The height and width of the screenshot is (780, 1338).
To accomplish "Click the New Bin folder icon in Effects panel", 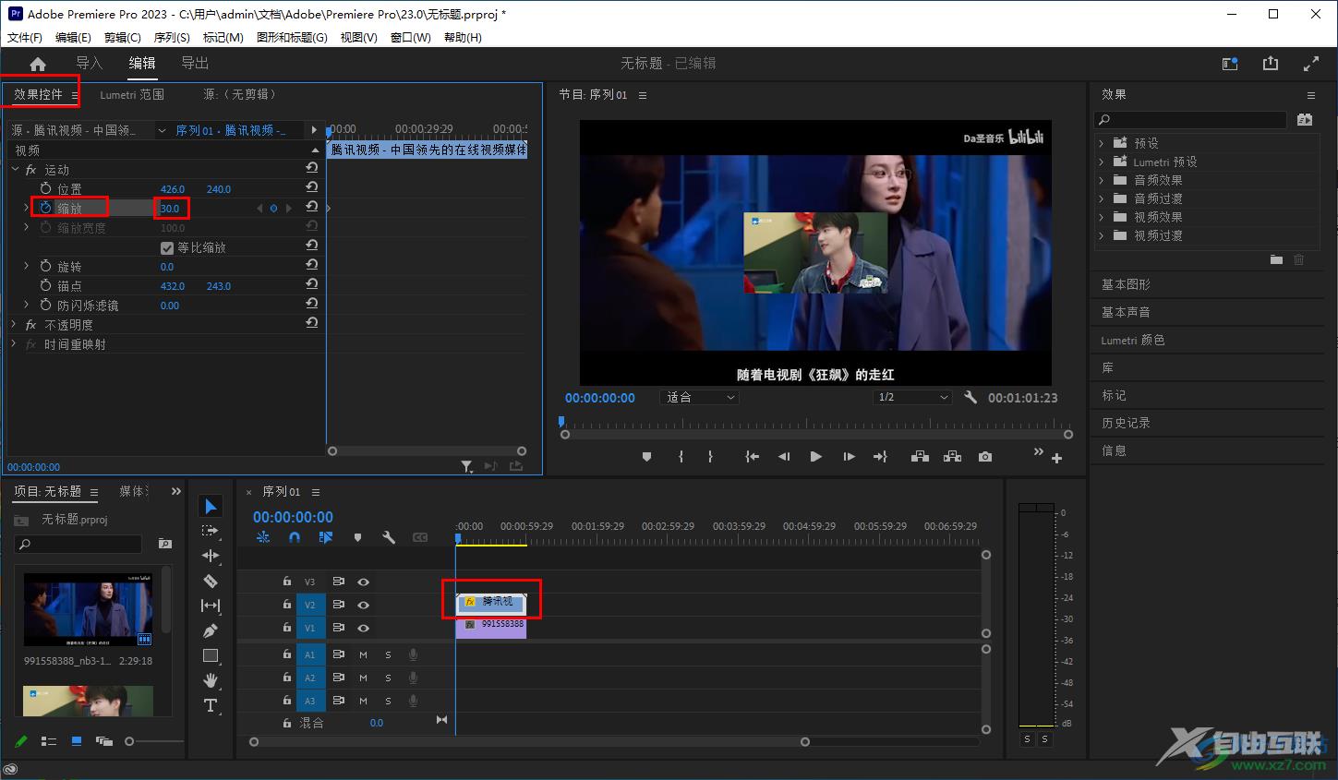I will point(1276,260).
